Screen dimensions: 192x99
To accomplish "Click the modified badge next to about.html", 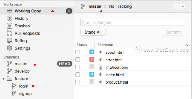I will pos(92,52).
